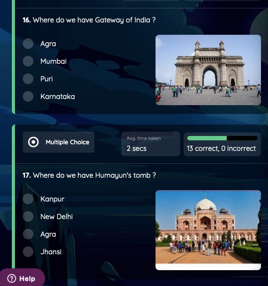Click the Mumbai answer label text
Viewport: 268px width, 286px height.
54,61
